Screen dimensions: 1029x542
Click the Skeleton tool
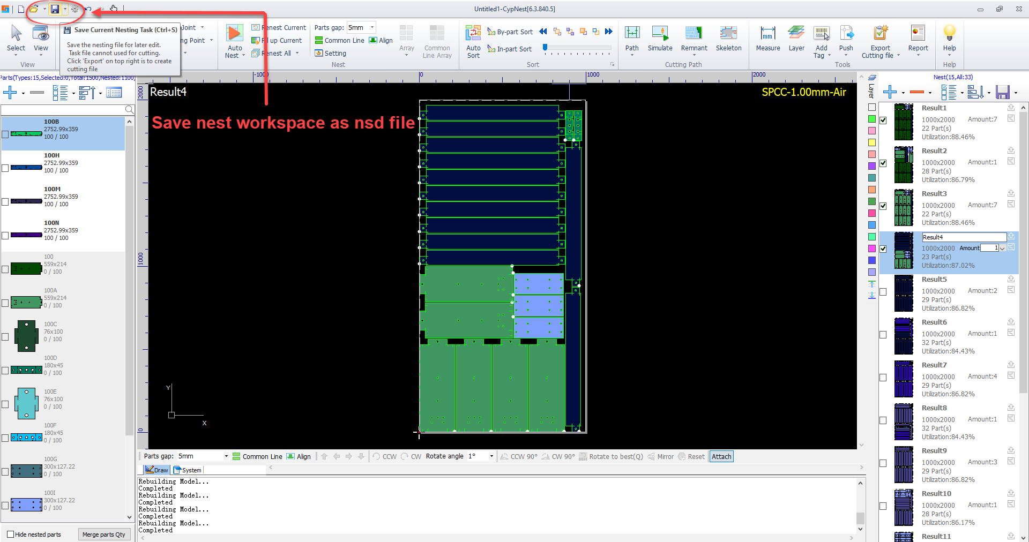(x=728, y=39)
